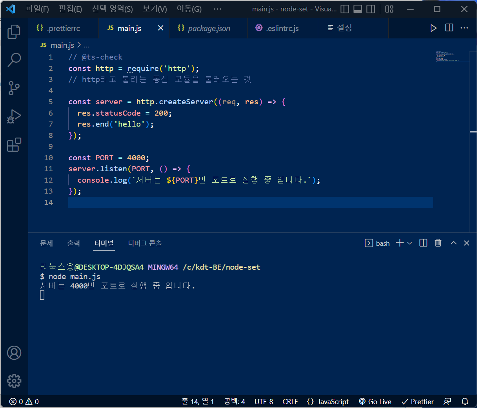Click Prettier status bar item

coord(417,401)
